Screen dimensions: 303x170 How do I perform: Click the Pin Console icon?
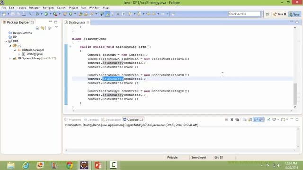268,119
